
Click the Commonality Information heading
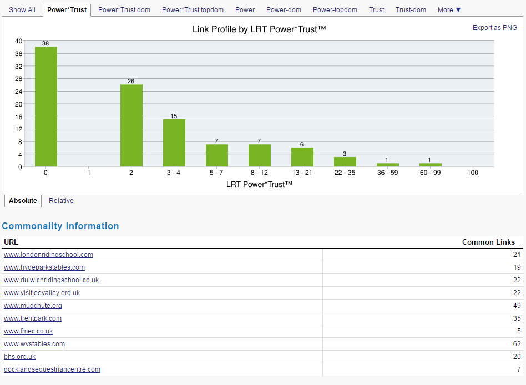pos(60,226)
